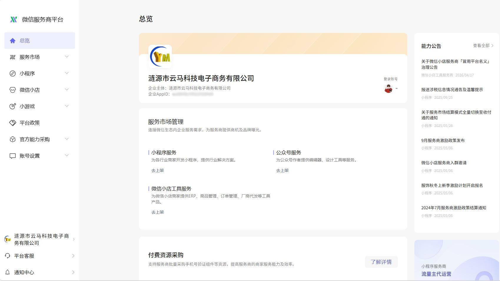
Task: Open the 账号设置 menu item
Action: (x=40, y=156)
